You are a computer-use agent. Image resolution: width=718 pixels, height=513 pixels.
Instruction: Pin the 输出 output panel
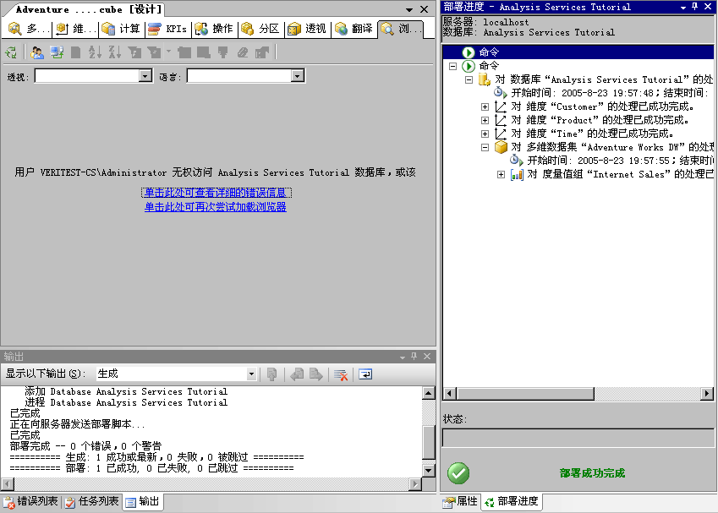tap(414, 356)
